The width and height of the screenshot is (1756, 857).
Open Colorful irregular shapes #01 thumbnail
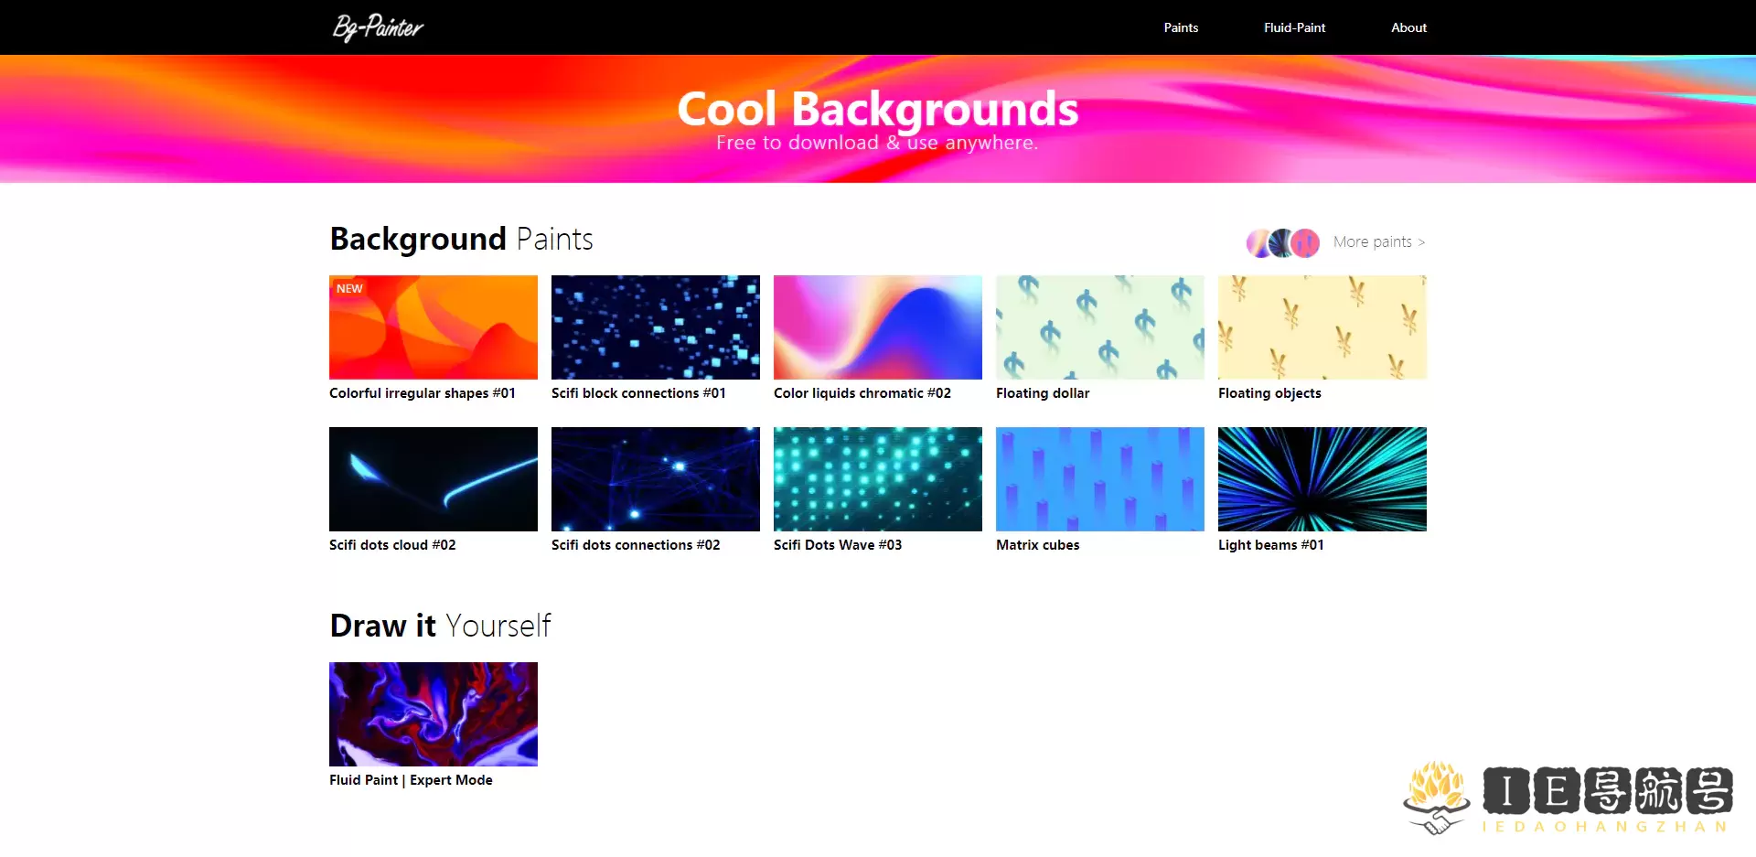click(x=434, y=327)
